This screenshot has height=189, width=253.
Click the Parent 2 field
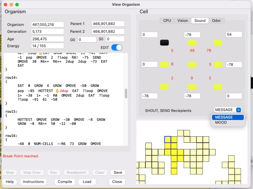(108, 32)
